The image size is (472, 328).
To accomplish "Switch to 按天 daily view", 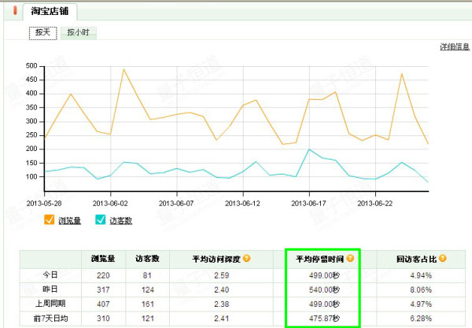I will 42,33.
